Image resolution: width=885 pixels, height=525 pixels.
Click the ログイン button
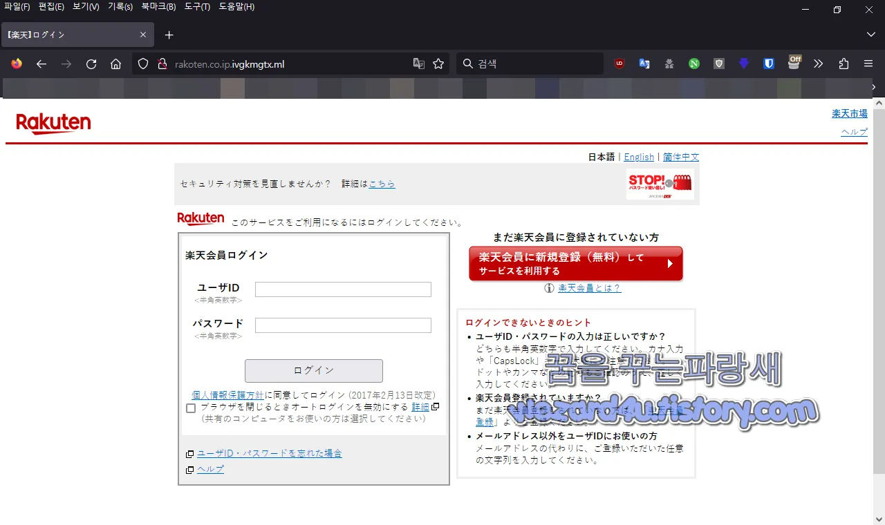(314, 371)
